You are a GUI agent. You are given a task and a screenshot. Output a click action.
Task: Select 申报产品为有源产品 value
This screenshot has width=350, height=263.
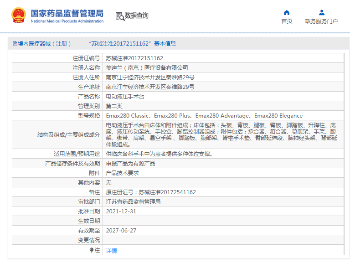pos(131,164)
